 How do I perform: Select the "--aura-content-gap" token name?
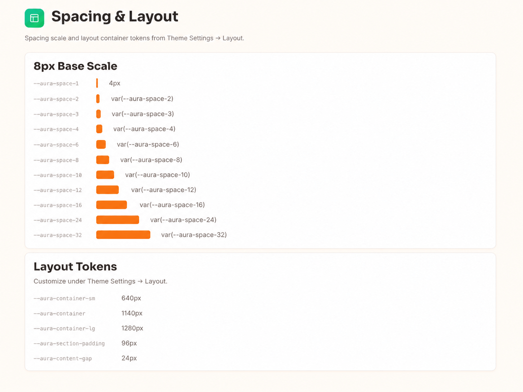coord(63,358)
